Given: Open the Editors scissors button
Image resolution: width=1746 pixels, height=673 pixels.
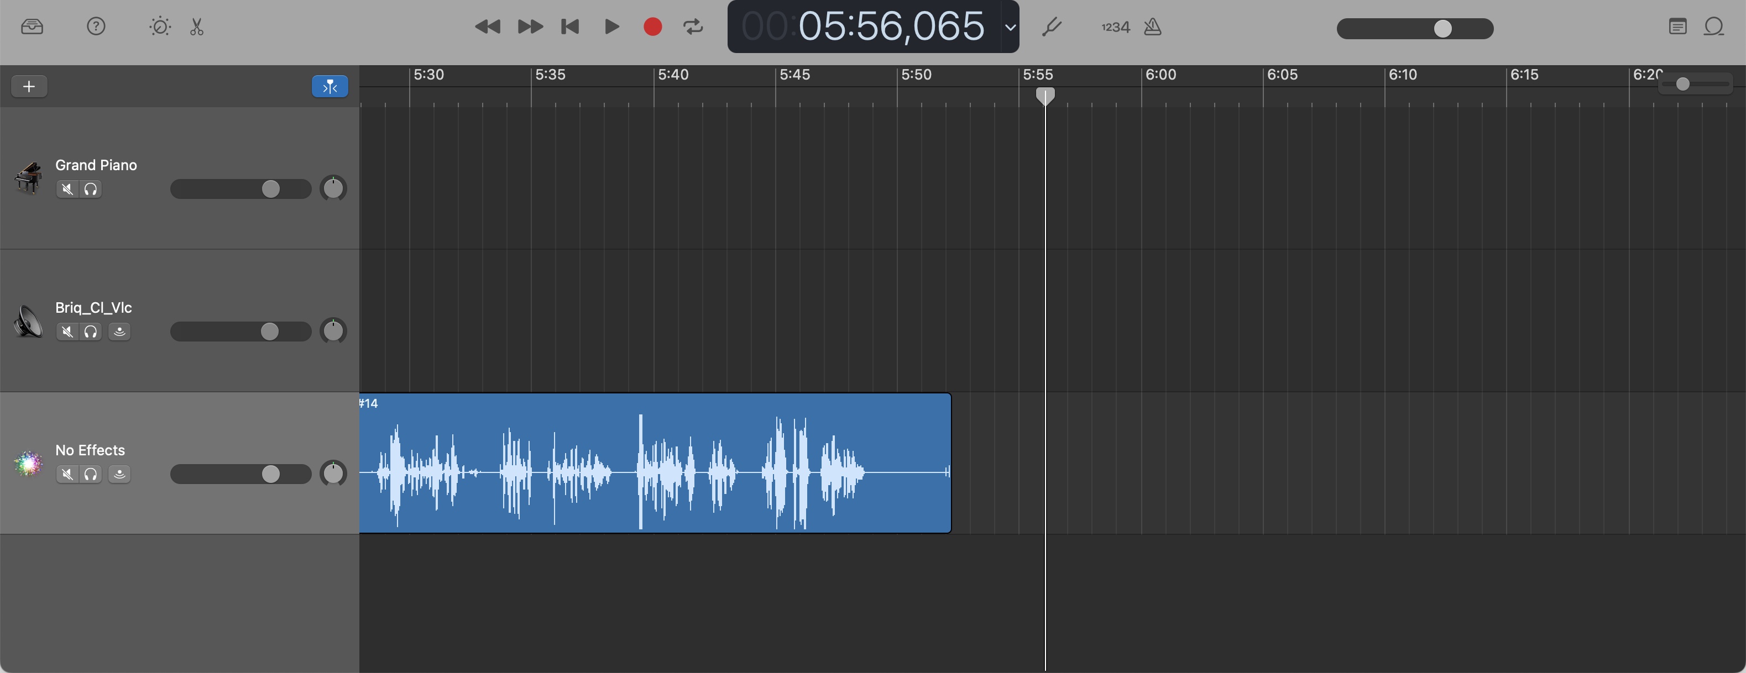Looking at the screenshot, I should pos(197,27).
